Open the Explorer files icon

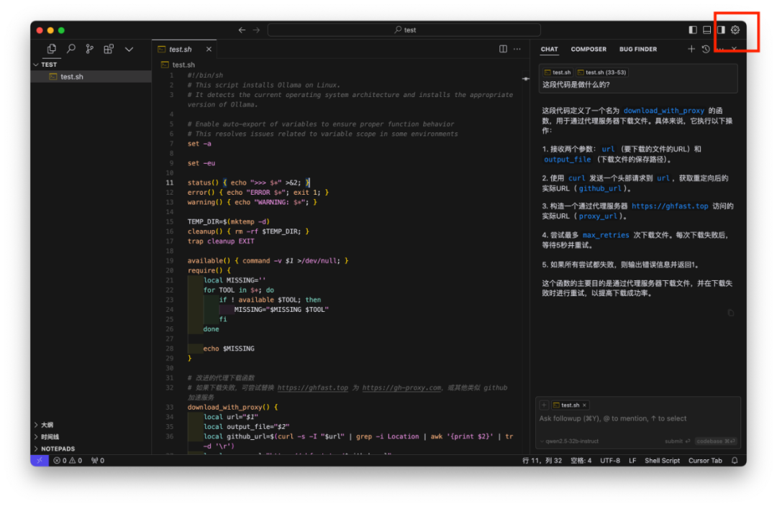(52, 49)
